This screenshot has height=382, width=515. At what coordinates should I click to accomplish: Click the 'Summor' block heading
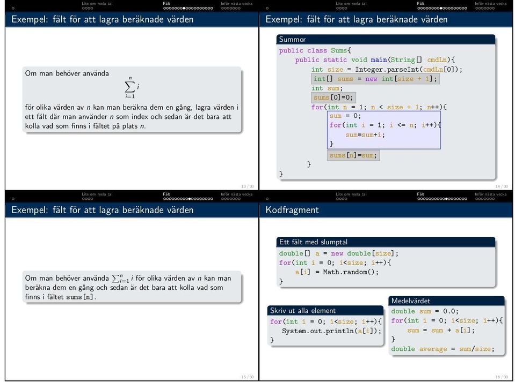coord(292,39)
